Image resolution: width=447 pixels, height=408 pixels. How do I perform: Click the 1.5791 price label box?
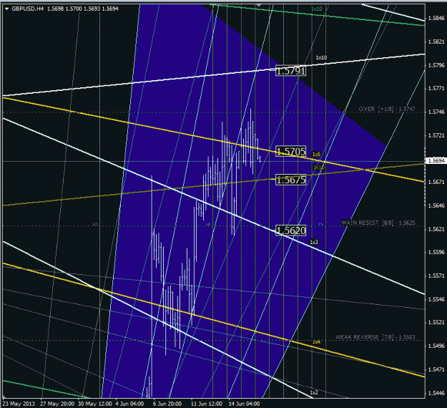tap(291, 71)
